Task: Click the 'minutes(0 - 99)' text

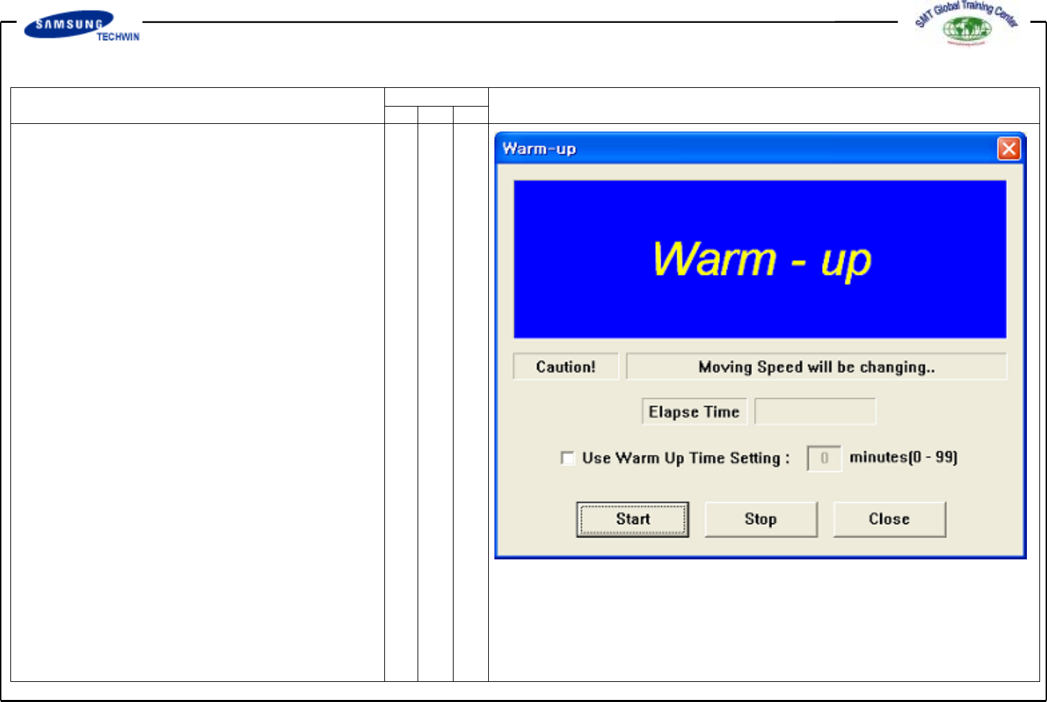Action: (x=904, y=458)
